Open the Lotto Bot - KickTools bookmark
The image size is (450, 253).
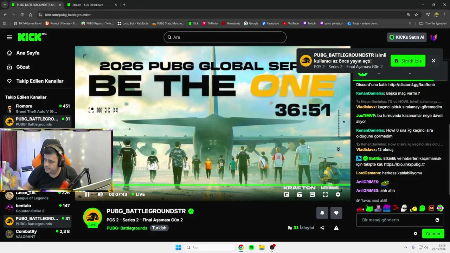(133, 24)
